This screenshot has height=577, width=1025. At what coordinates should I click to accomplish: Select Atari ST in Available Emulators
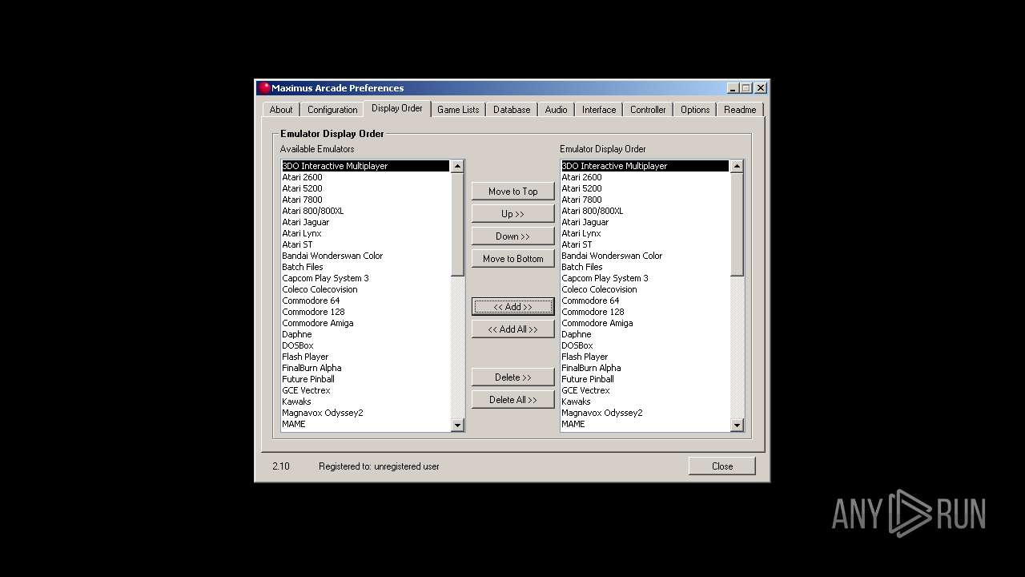[365, 244]
